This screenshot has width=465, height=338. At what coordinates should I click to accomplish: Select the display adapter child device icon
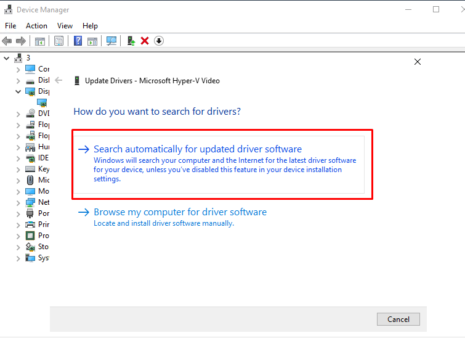pyautogui.click(x=42, y=103)
